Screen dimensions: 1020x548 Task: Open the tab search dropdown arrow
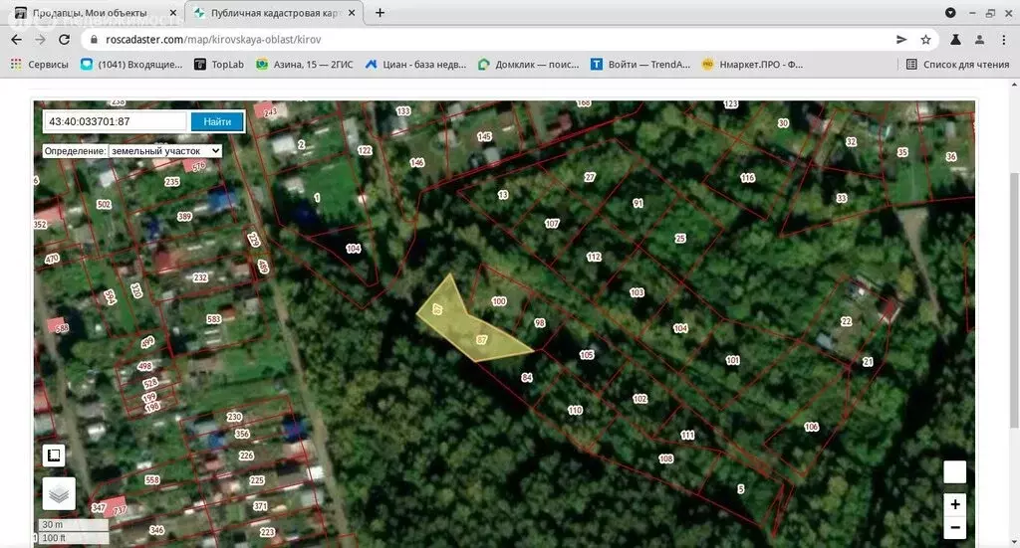tap(949, 13)
